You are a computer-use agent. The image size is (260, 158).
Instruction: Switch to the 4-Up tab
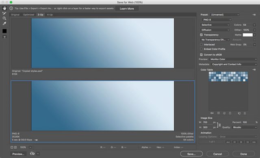tap(50, 15)
